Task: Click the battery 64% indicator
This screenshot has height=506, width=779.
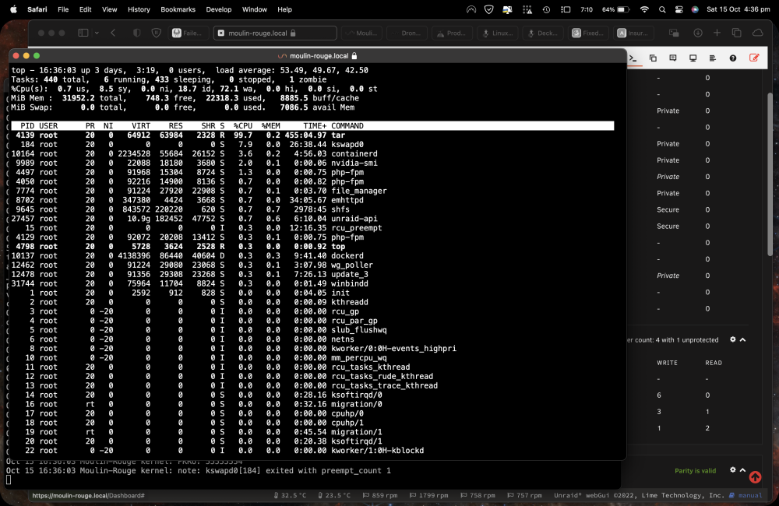Action: pyautogui.click(x=616, y=9)
